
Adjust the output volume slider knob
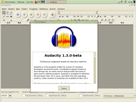tap(11, 20)
